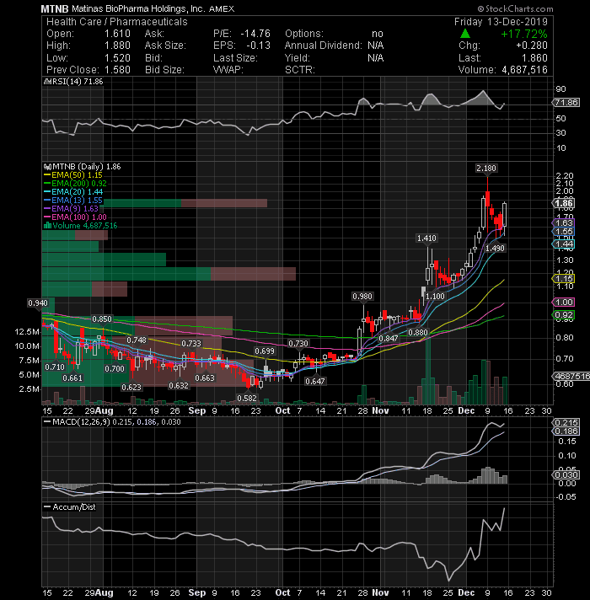This screenshot has height=600, width=590.
Task: Click the candlestick icon beside MTNB (Daily)
Action: (x=47, y=167)
